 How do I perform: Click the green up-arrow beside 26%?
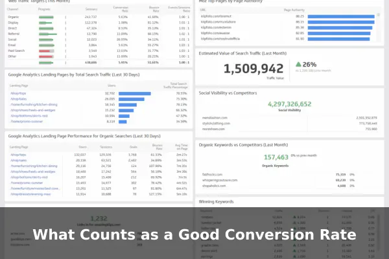pos(298,65)
